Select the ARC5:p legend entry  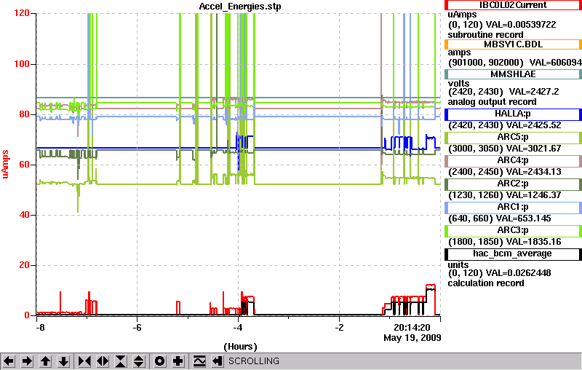513,138
